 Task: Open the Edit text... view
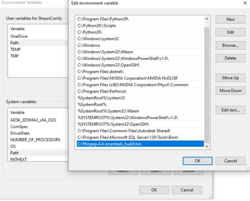(230, 110)
